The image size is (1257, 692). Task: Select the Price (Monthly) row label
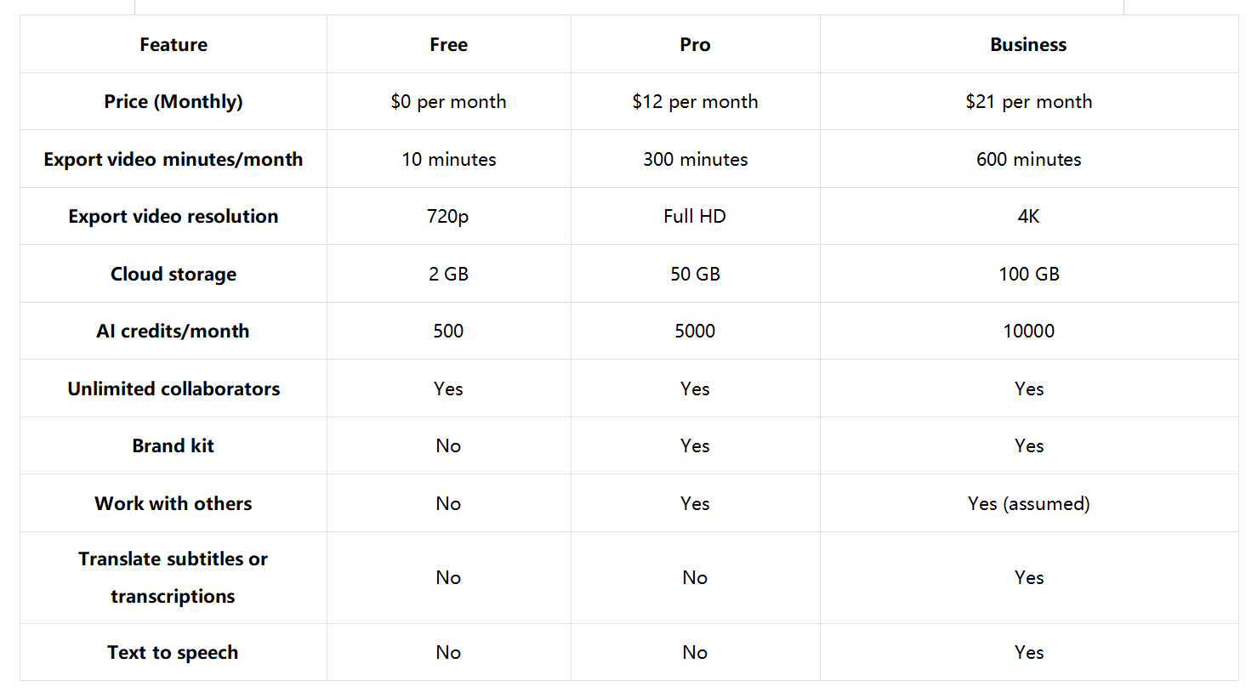173,102
